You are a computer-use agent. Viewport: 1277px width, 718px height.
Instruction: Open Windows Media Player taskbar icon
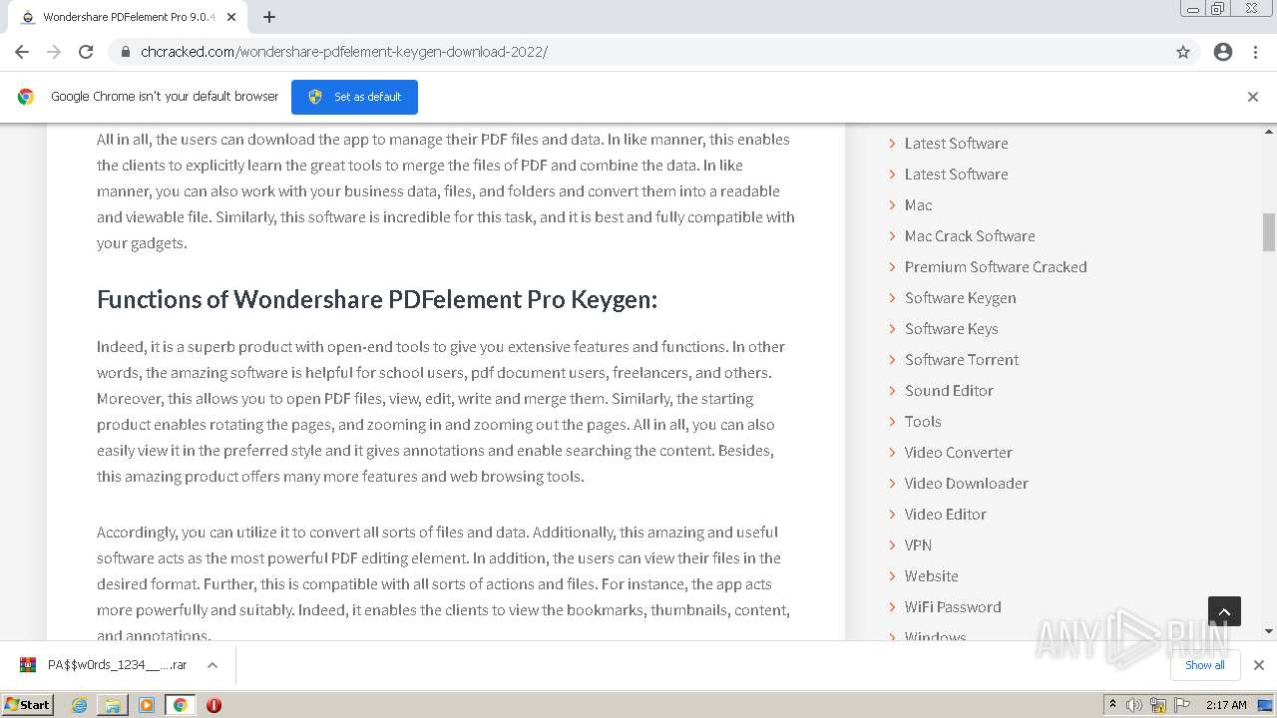[147, 705]
